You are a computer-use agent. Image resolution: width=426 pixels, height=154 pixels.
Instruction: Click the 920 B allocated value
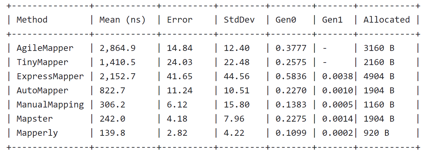click(376, 133)
